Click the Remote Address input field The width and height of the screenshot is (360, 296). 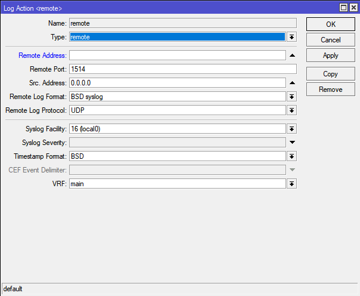click(x=178, y=55)
